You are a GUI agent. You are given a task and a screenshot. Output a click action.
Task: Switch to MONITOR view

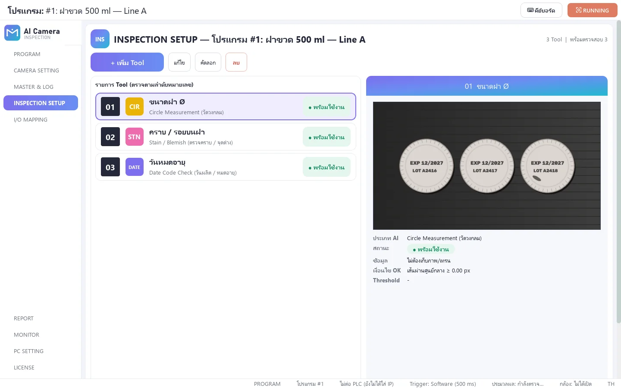41,335
